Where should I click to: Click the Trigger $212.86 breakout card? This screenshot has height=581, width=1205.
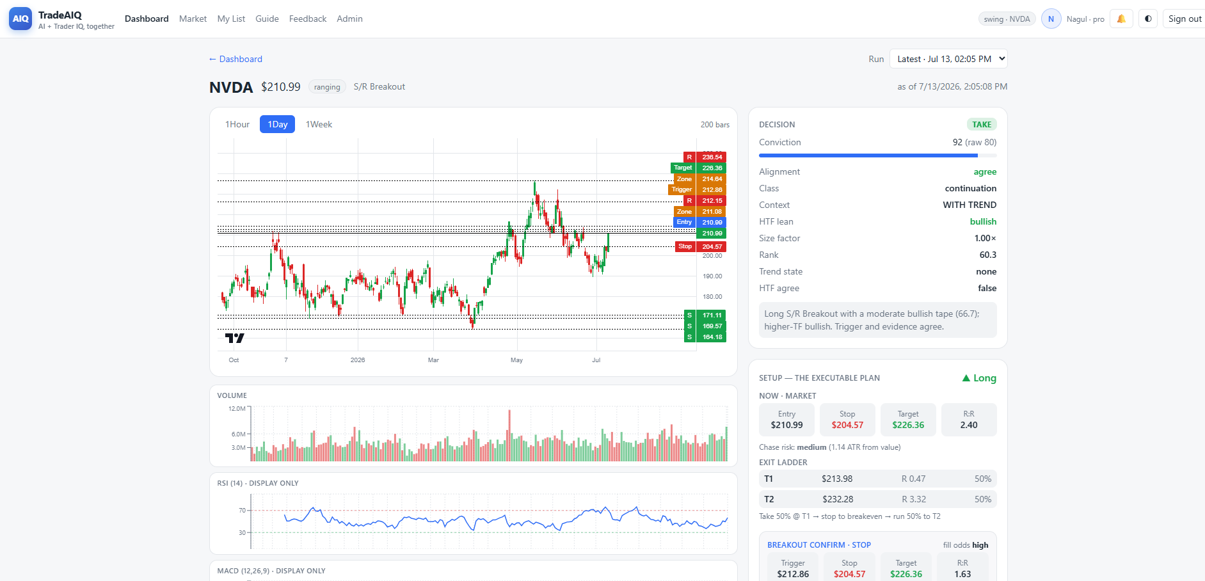coord(793,567)
